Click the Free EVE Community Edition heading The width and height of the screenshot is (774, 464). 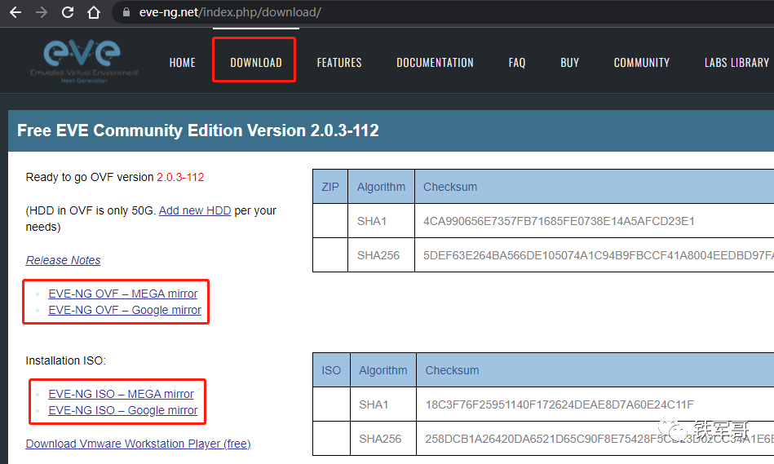(198, 130)
